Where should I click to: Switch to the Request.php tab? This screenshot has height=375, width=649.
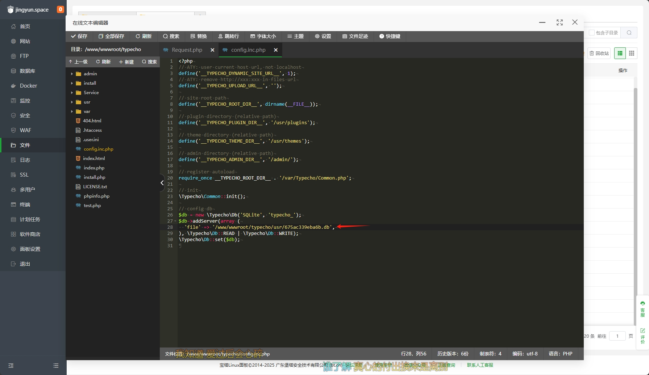(187, 50)
